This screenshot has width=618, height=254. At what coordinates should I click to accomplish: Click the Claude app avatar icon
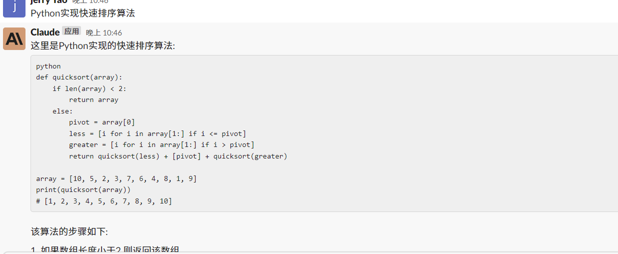14,38
